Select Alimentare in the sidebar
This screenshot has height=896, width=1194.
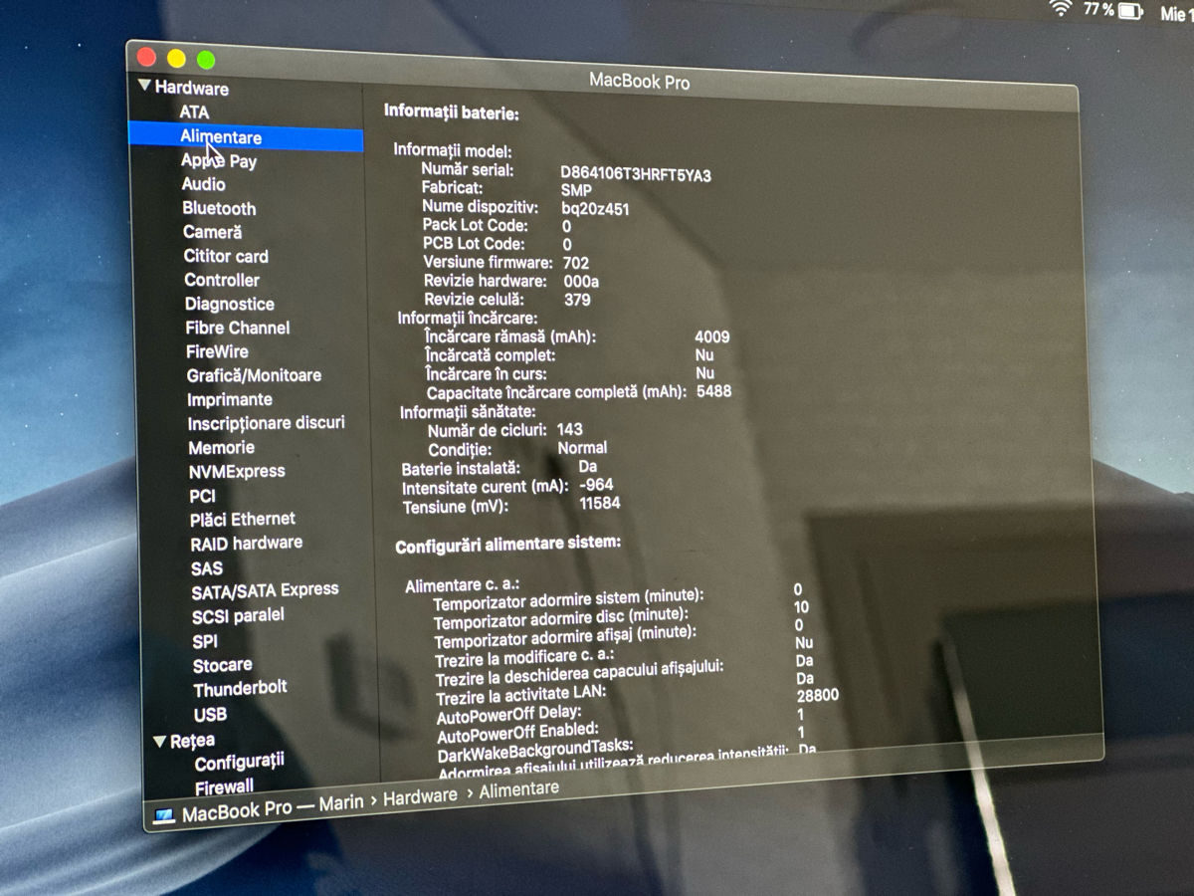[x=246, y=137]
